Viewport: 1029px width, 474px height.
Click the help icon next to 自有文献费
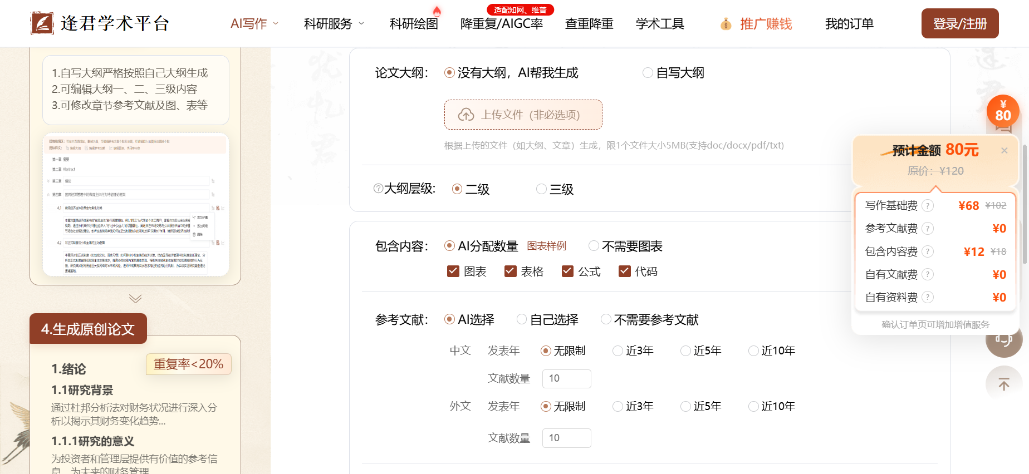pos(927,274)
